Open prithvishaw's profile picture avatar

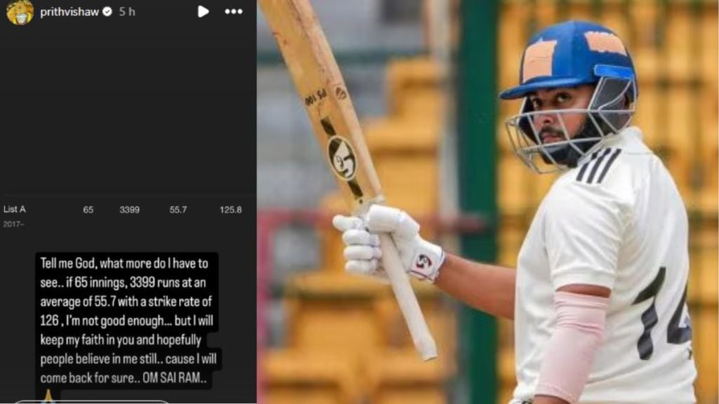(x=20, y=12)
